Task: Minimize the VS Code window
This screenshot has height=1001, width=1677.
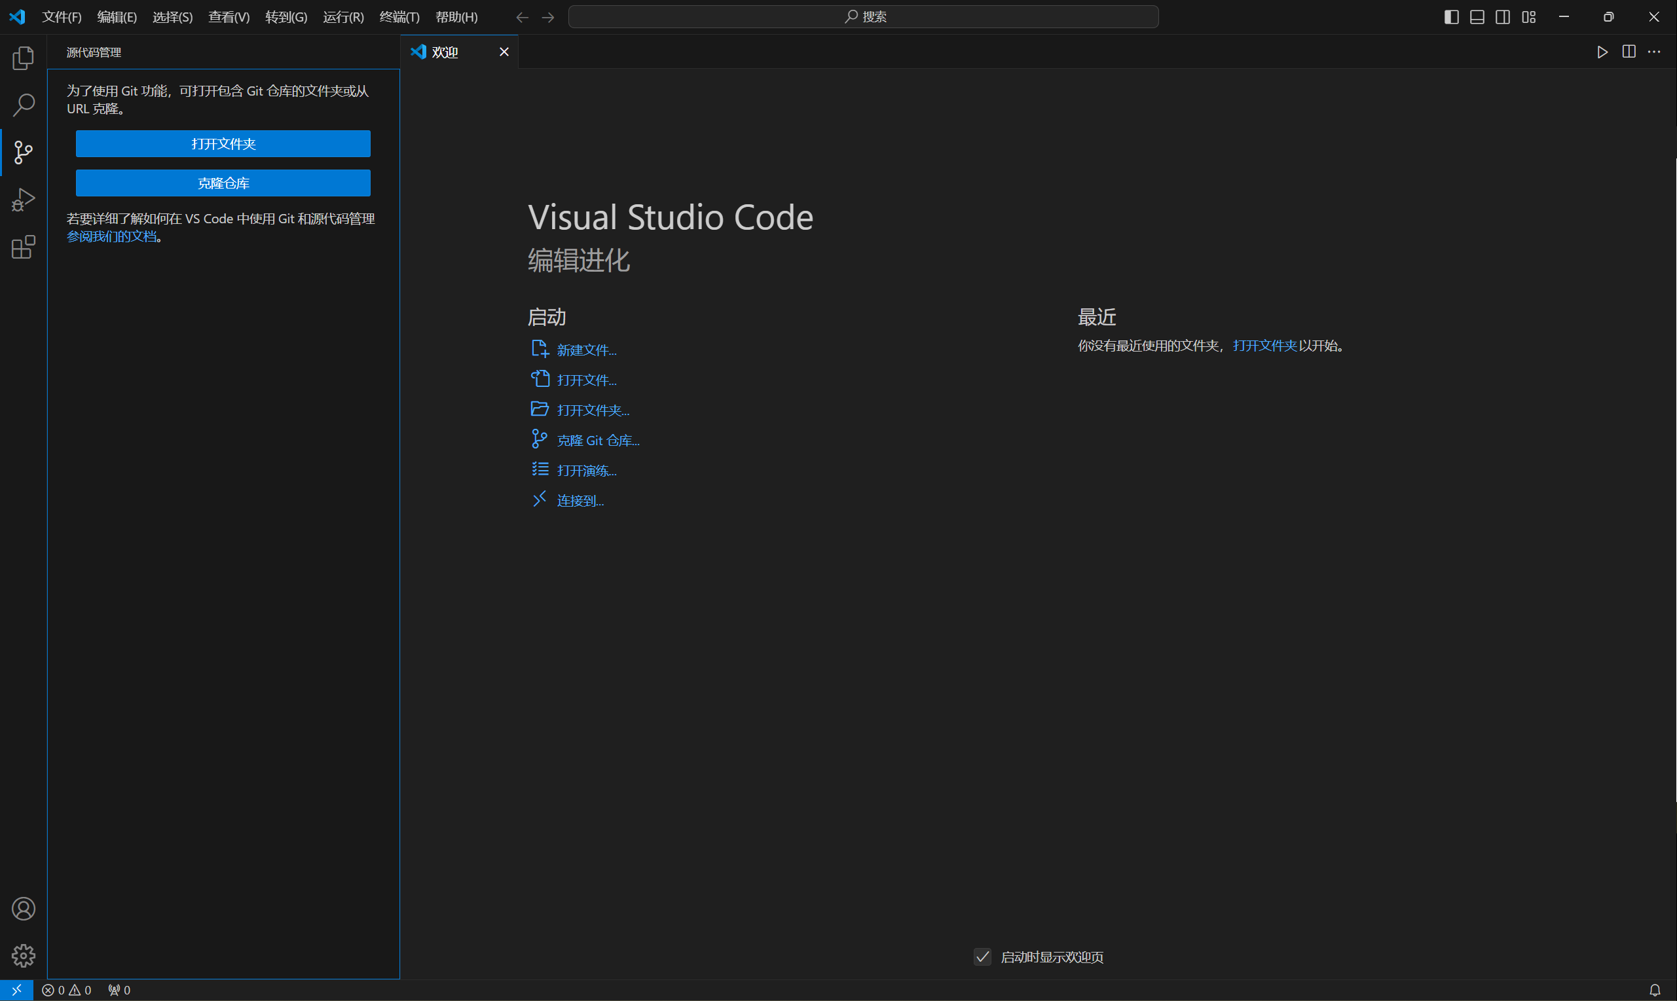Action: (x=1564, y=17)
